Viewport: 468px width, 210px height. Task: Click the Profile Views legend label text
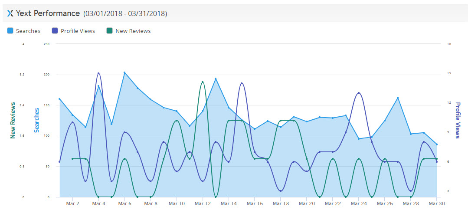[78, 31]
